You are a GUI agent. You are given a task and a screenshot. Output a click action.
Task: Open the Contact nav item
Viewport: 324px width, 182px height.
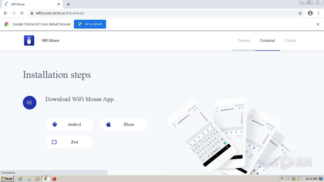click(x=291, y=40)
